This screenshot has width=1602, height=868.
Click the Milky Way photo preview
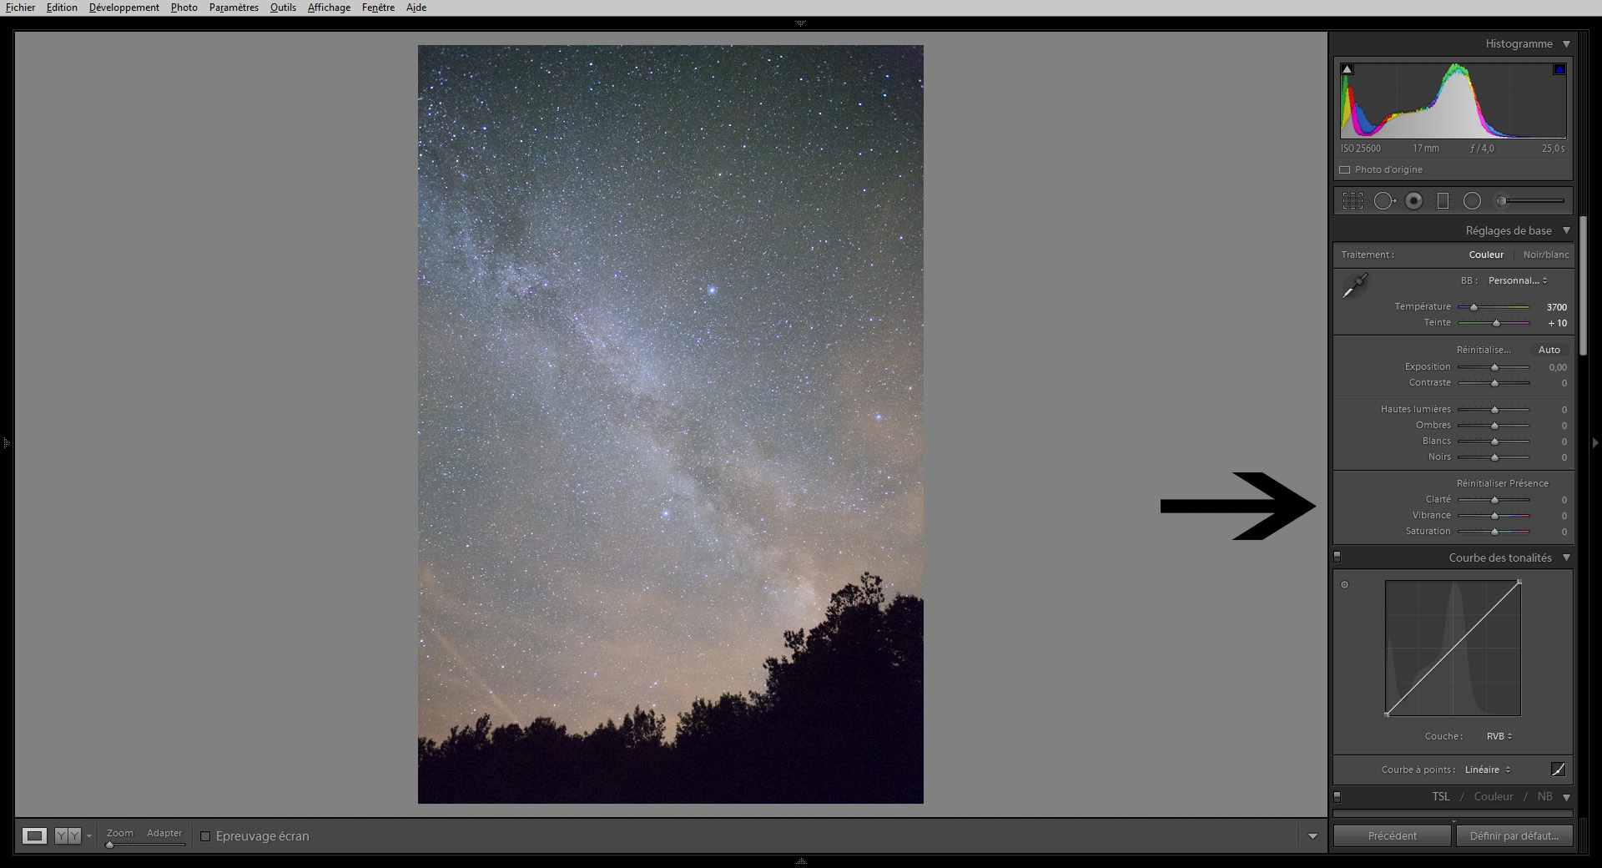pyautogui.click(x=670, y=424)
